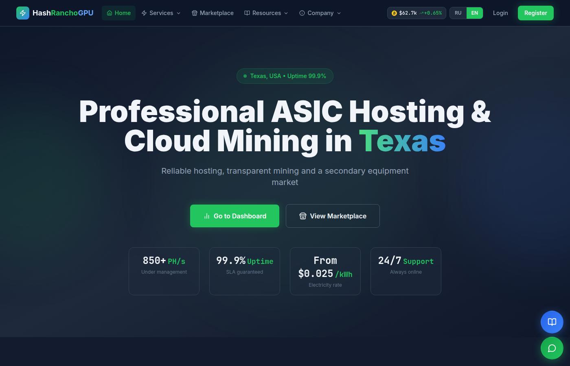Click the Texas, USA uptime badge

[285, 76]
